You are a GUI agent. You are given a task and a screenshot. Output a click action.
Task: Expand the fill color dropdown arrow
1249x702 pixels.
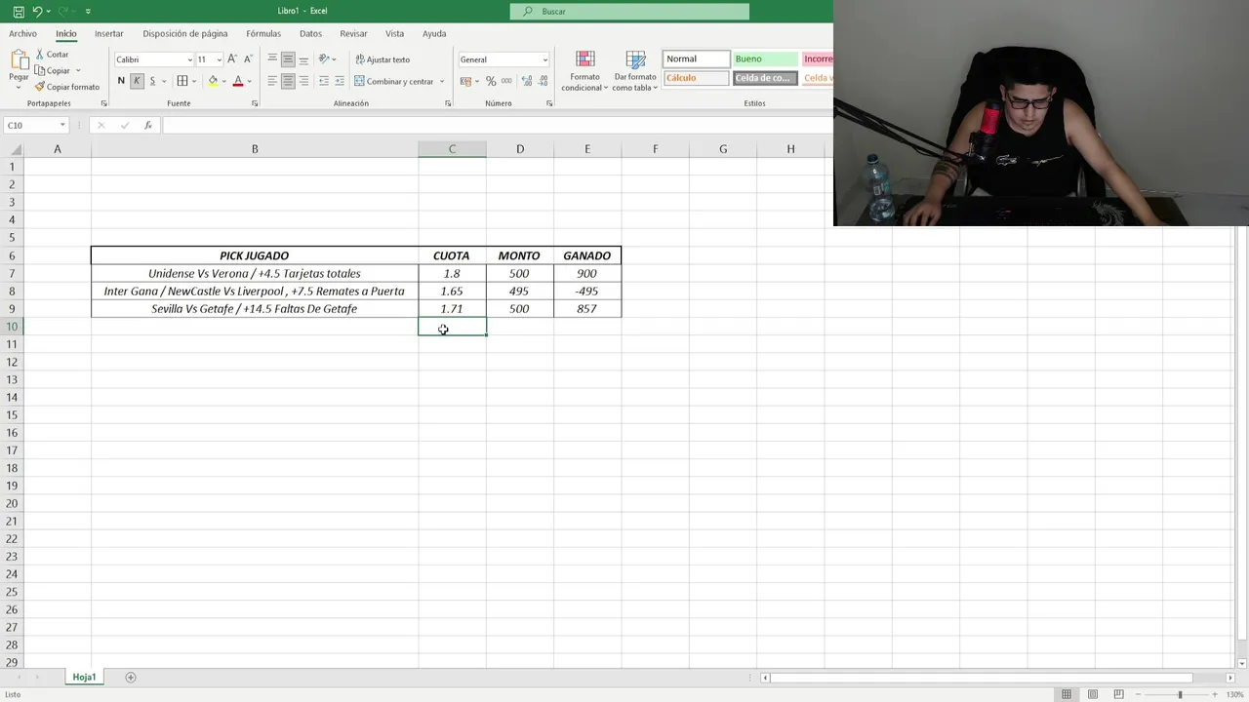tap(223, 81)
